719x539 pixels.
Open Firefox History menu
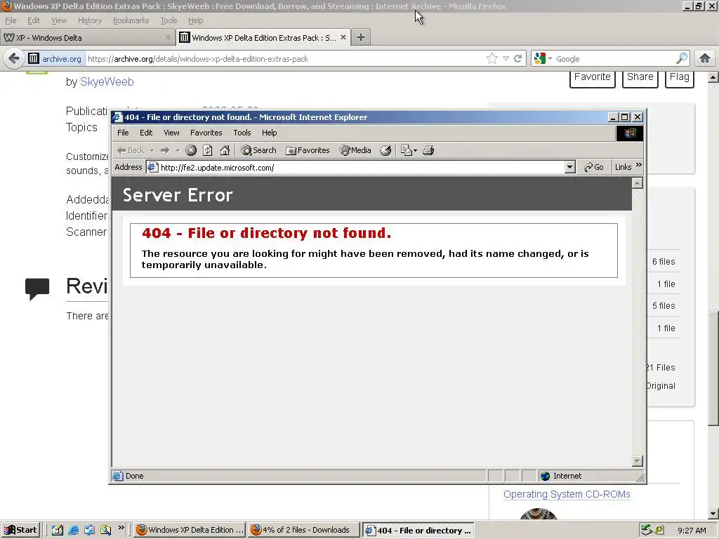(x=89, y=20)
